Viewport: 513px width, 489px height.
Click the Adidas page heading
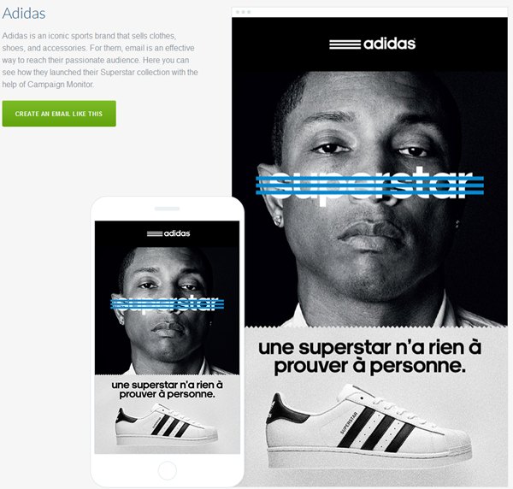24,14
